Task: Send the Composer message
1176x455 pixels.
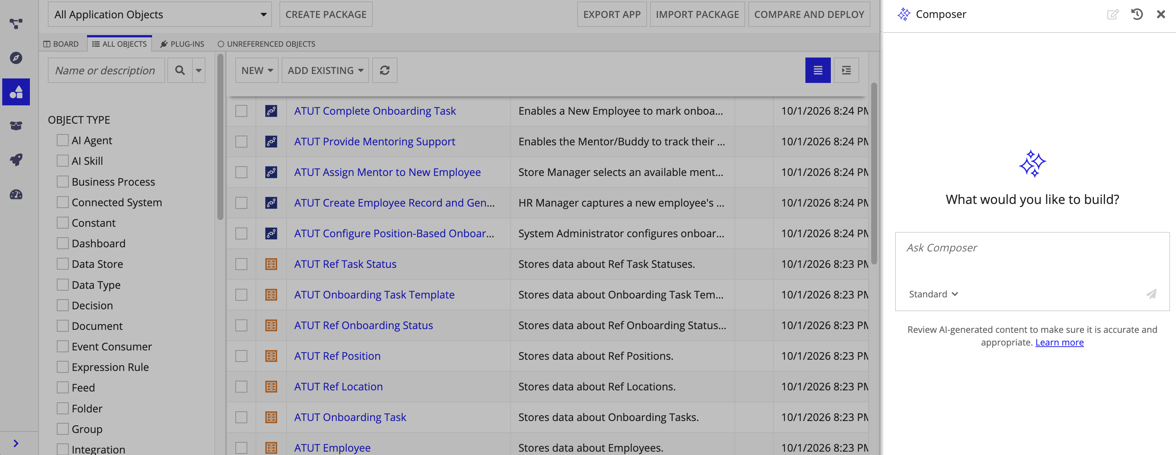Action: coord(1151,294)
